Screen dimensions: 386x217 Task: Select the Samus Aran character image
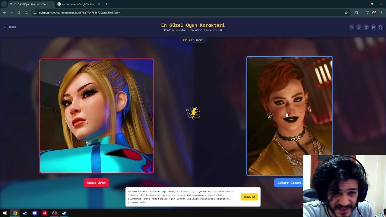point(96,116)
